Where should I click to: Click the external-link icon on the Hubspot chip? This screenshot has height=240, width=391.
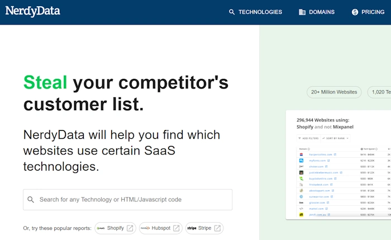[x=177, y=228]
